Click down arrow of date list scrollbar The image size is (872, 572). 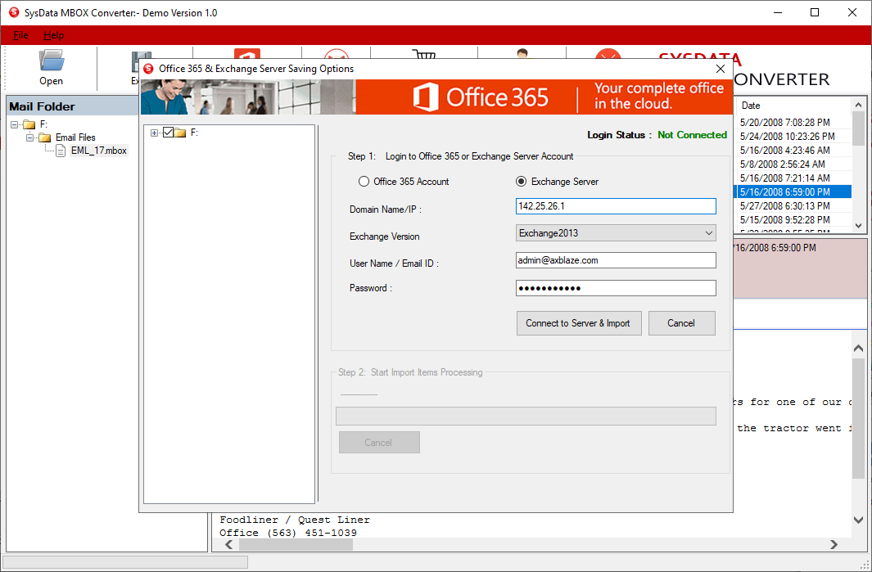click(858, 226)
